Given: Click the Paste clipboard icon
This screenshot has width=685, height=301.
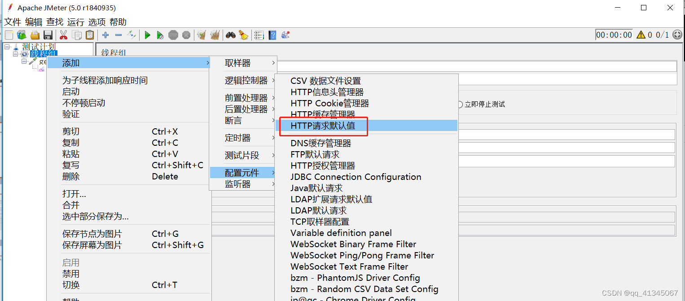Looking at the screenshot, I should (90, 35).
